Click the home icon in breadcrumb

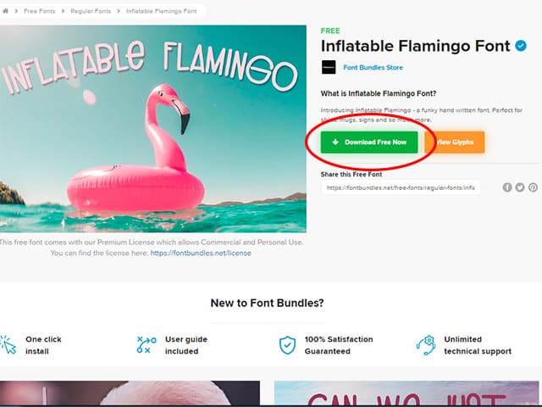coord(5,11)
